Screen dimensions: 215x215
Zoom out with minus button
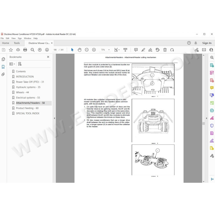tap(87, 50)
